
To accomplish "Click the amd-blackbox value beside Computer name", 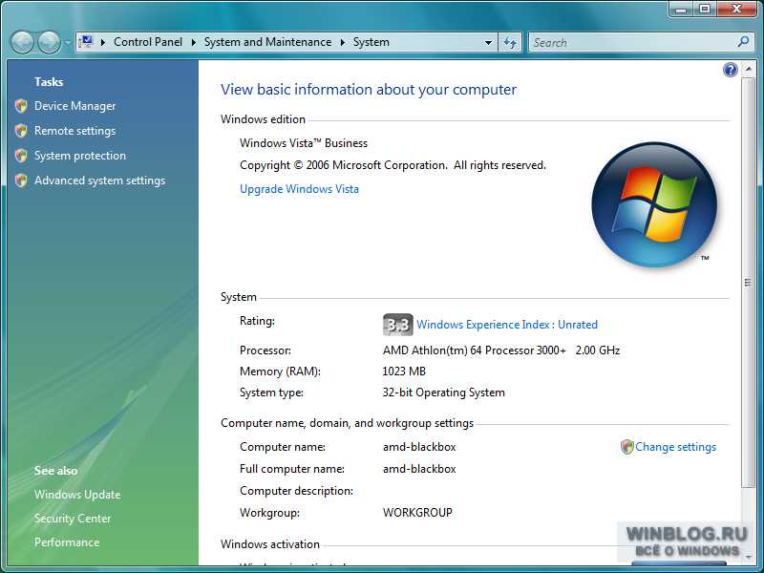I will tap(419, 447).
